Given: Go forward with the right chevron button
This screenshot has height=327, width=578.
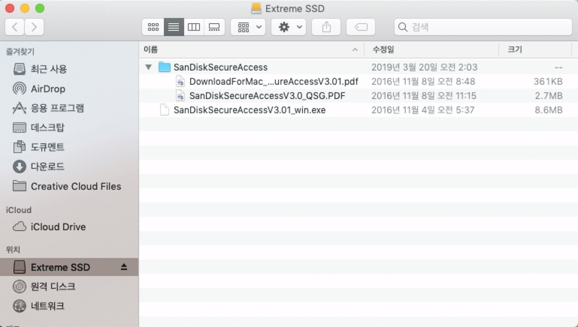Looking at the screenshot, I should click(x=34, y=27).
